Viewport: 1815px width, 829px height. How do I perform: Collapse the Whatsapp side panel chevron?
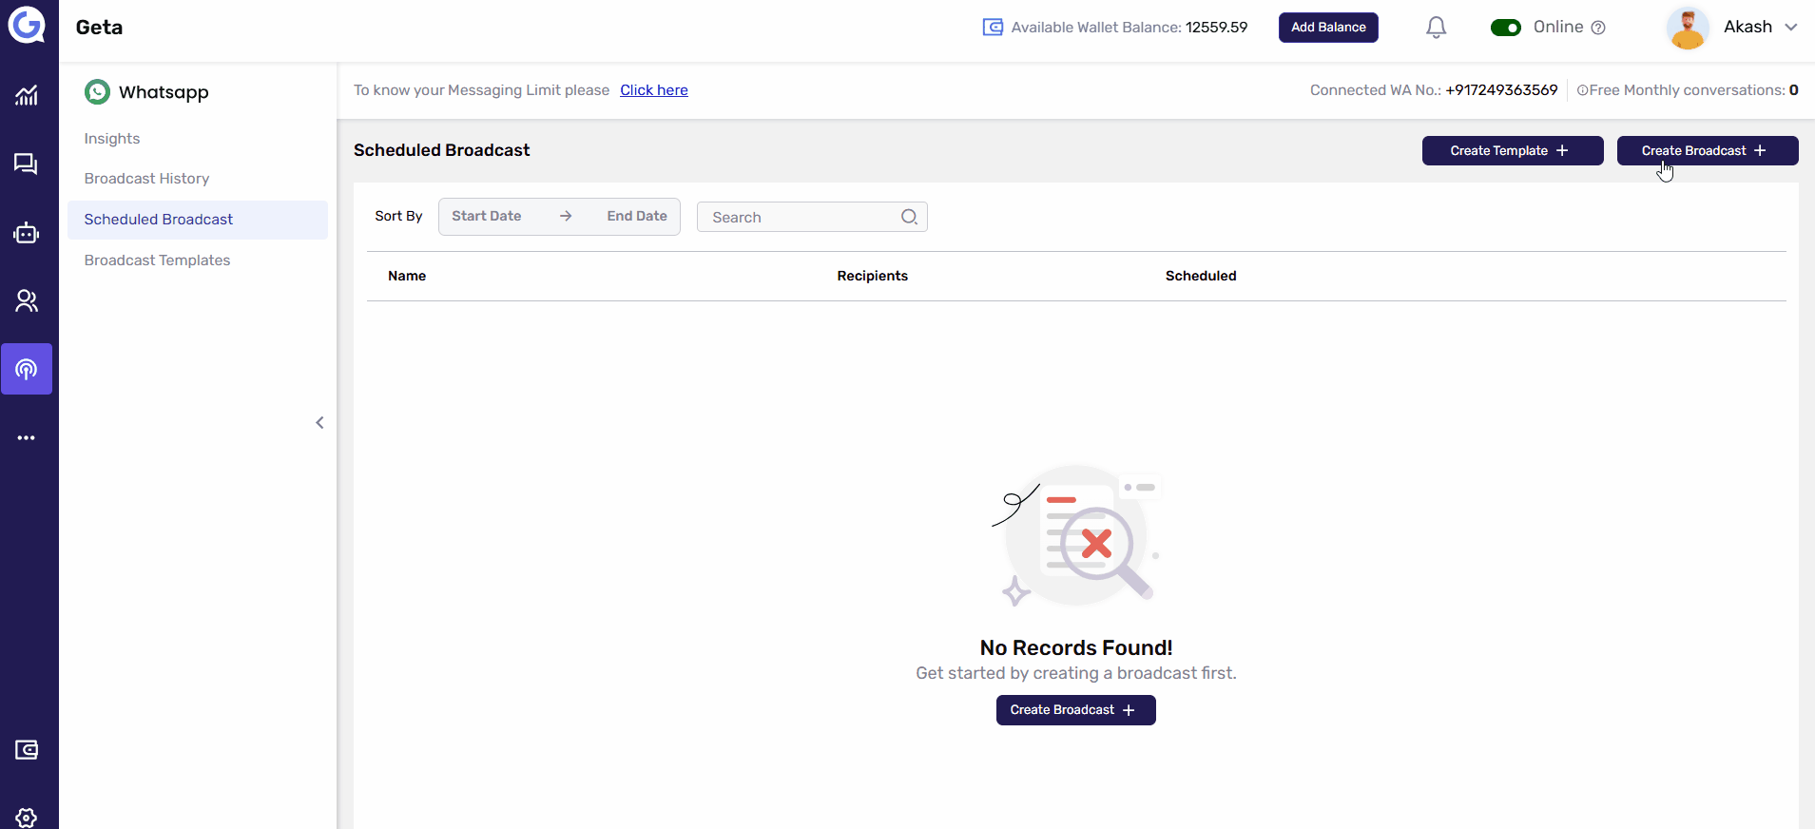[x=319, y=423]
